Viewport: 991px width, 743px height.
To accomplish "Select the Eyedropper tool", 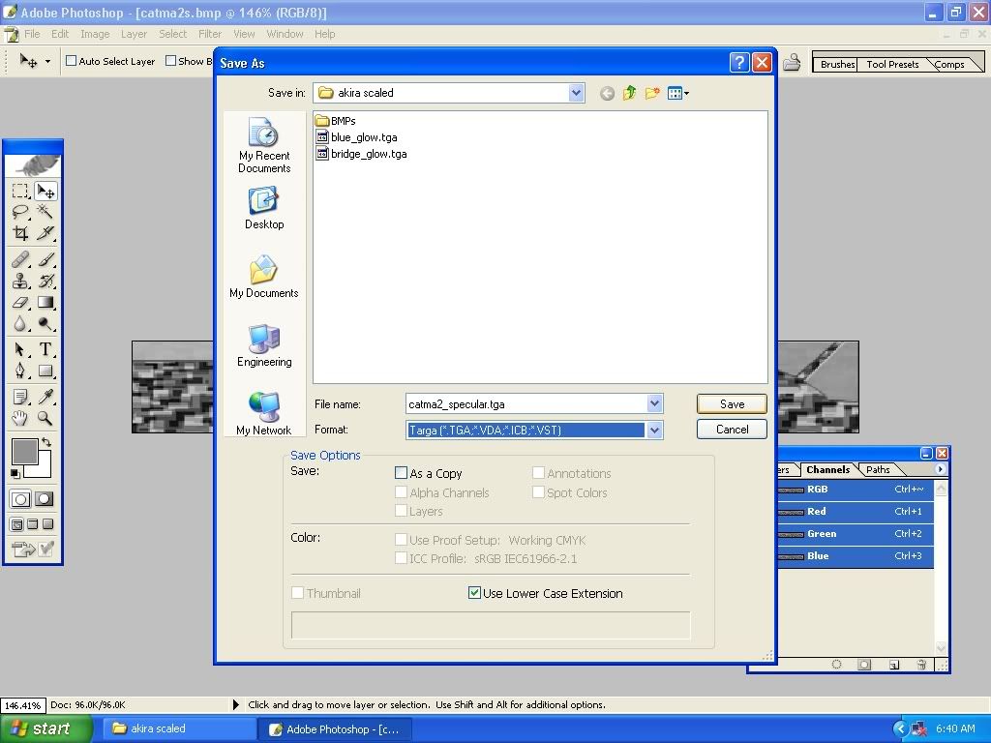I will (45, 397).
